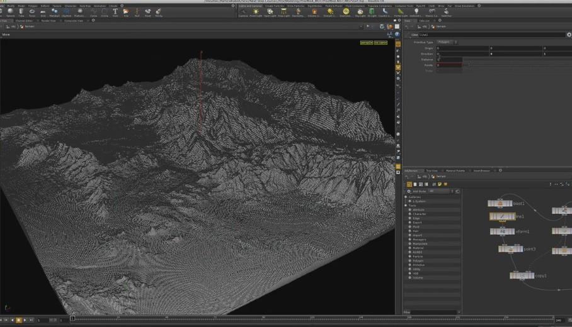The height and width of the screenshot is (327, 572).
Task: Add a Portal Light from the shelf
Action: tap(401, 13)
